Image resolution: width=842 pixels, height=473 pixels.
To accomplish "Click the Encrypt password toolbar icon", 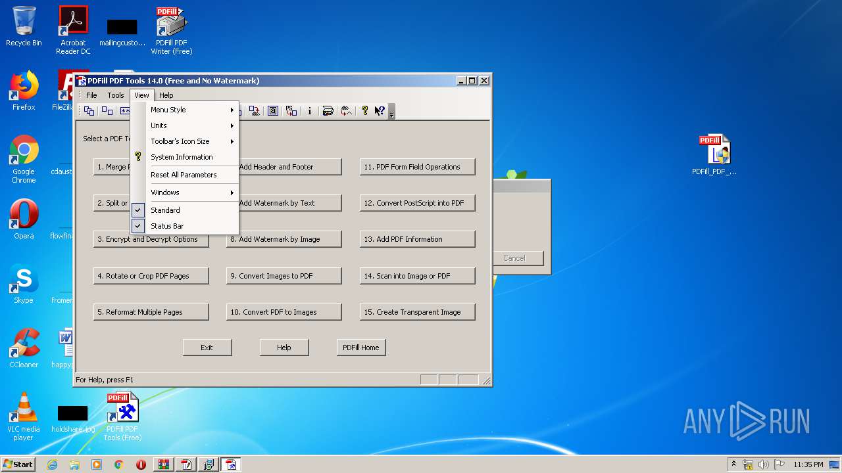I will point(124,111).
